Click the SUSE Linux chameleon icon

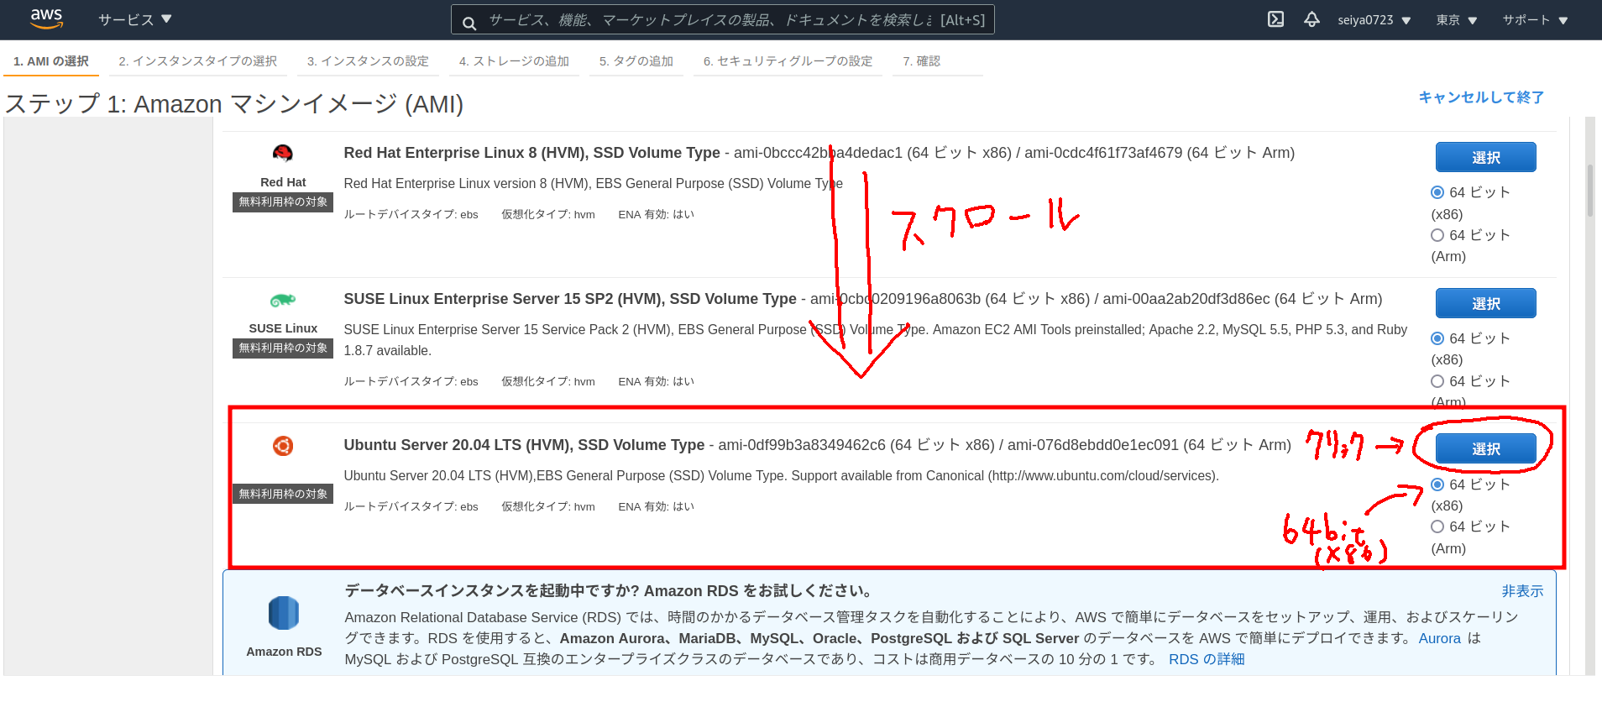283,300
